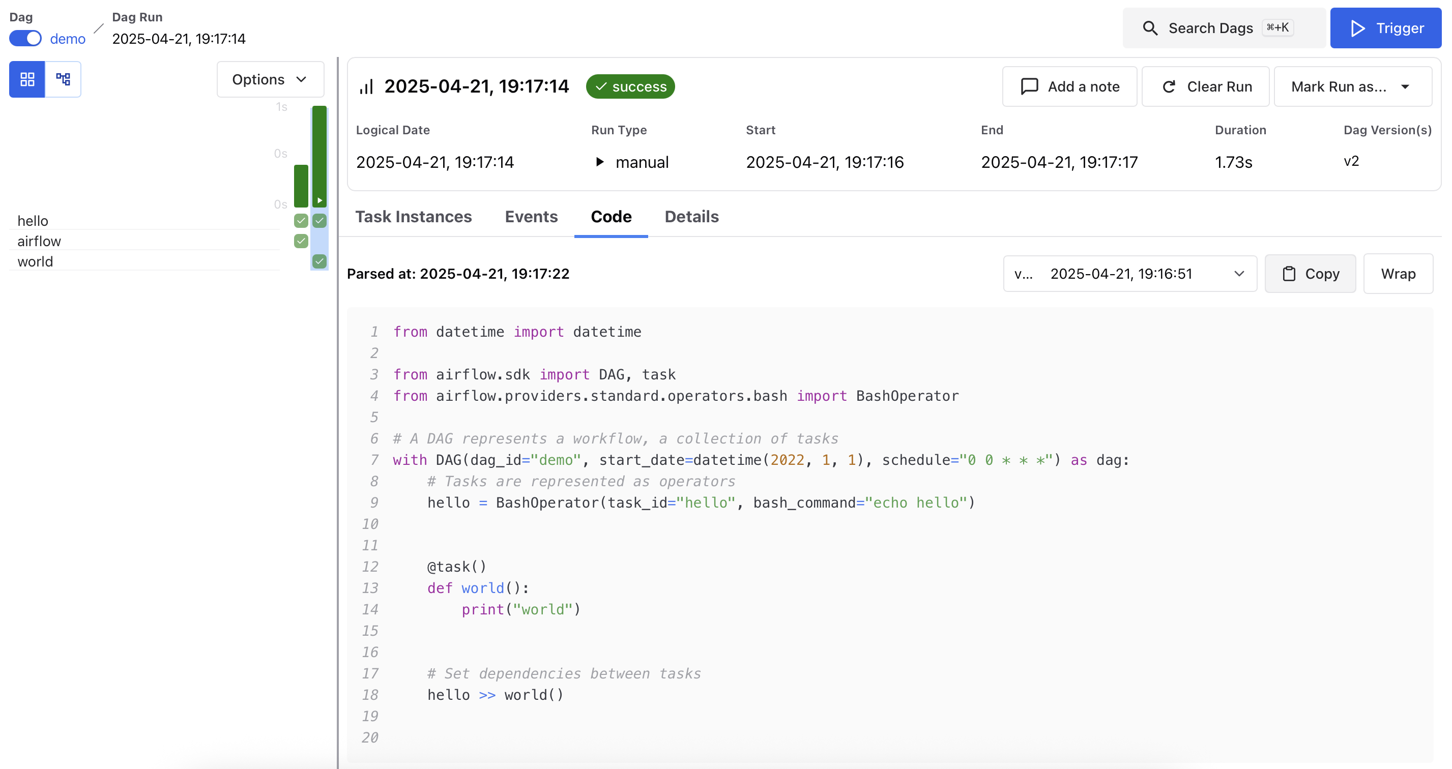1452x769 pixels.
Task: Click the manual run type play icon
Action: pyautogui.click(x=599, y=162)
